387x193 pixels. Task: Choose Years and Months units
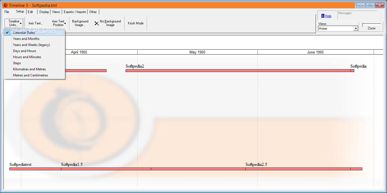(x=34, y=39)
